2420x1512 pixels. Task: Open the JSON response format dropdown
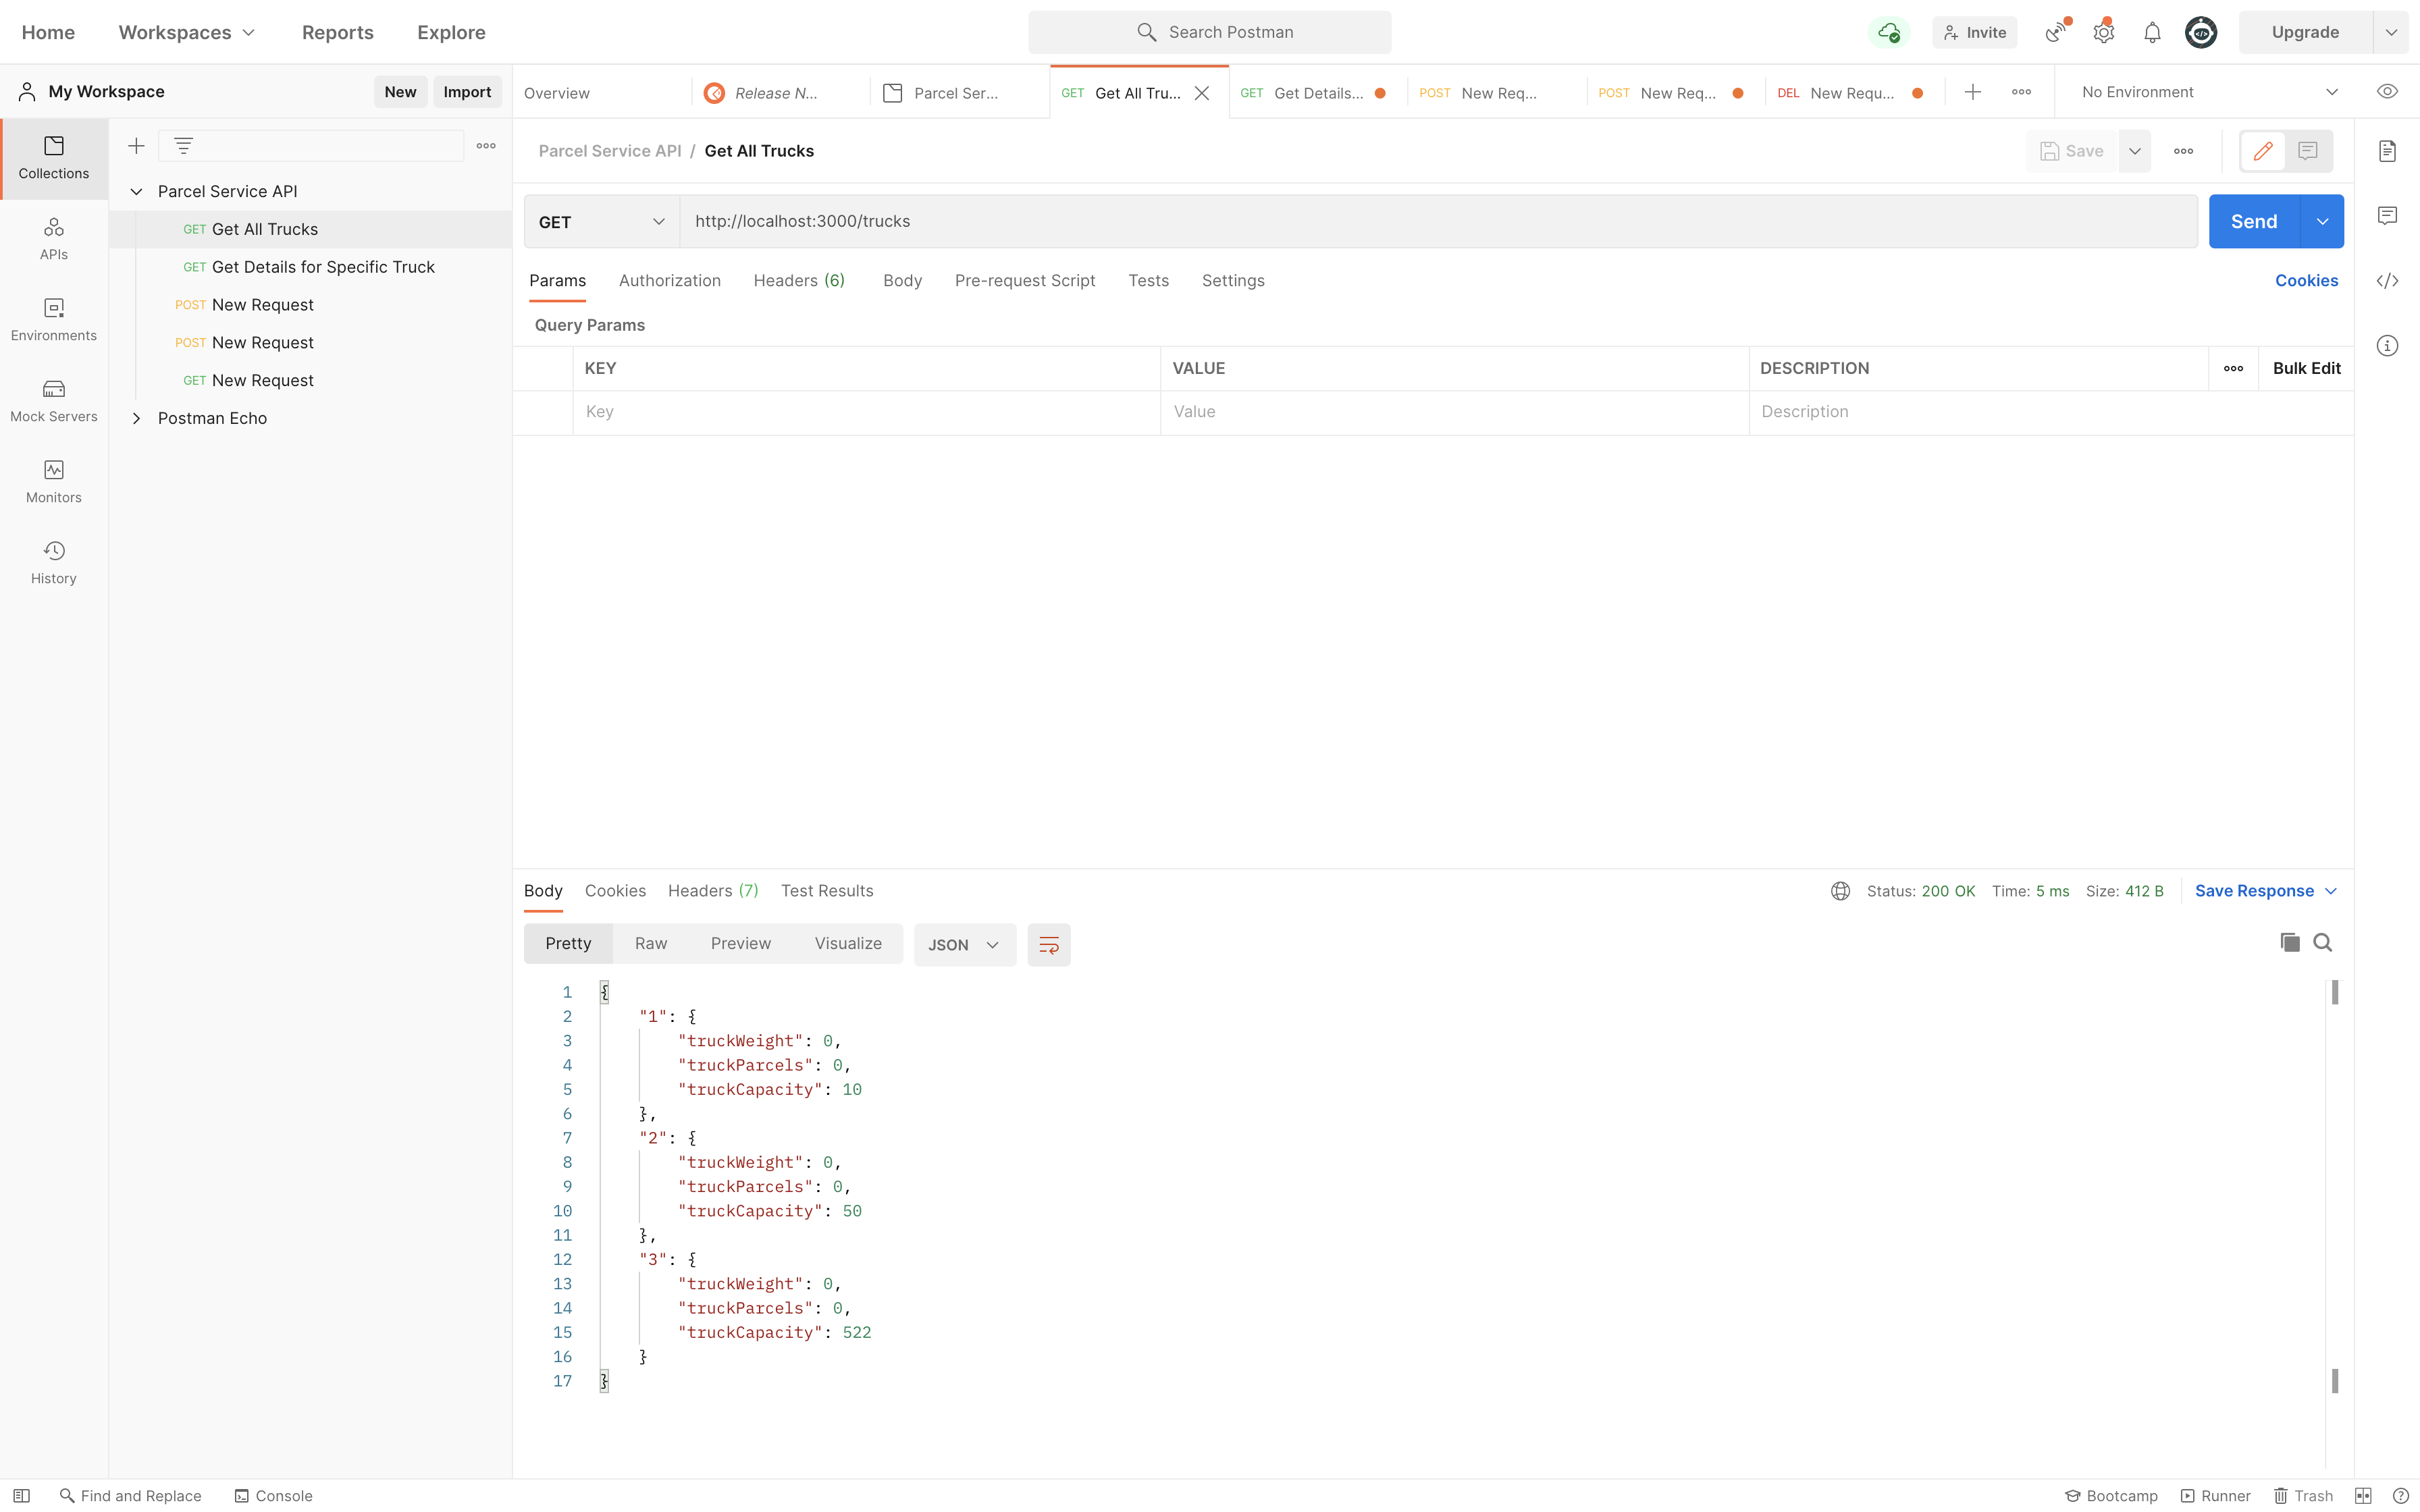coord(963,944)
